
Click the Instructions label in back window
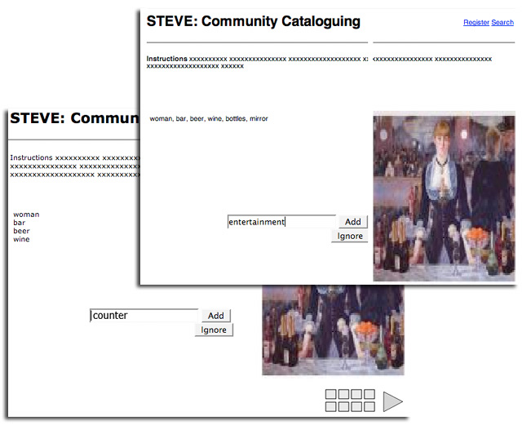click(31, 157)
